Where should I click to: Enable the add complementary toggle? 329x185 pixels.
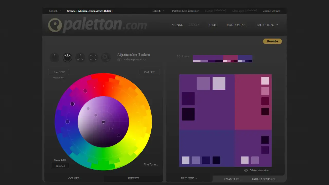pos(119,59)
